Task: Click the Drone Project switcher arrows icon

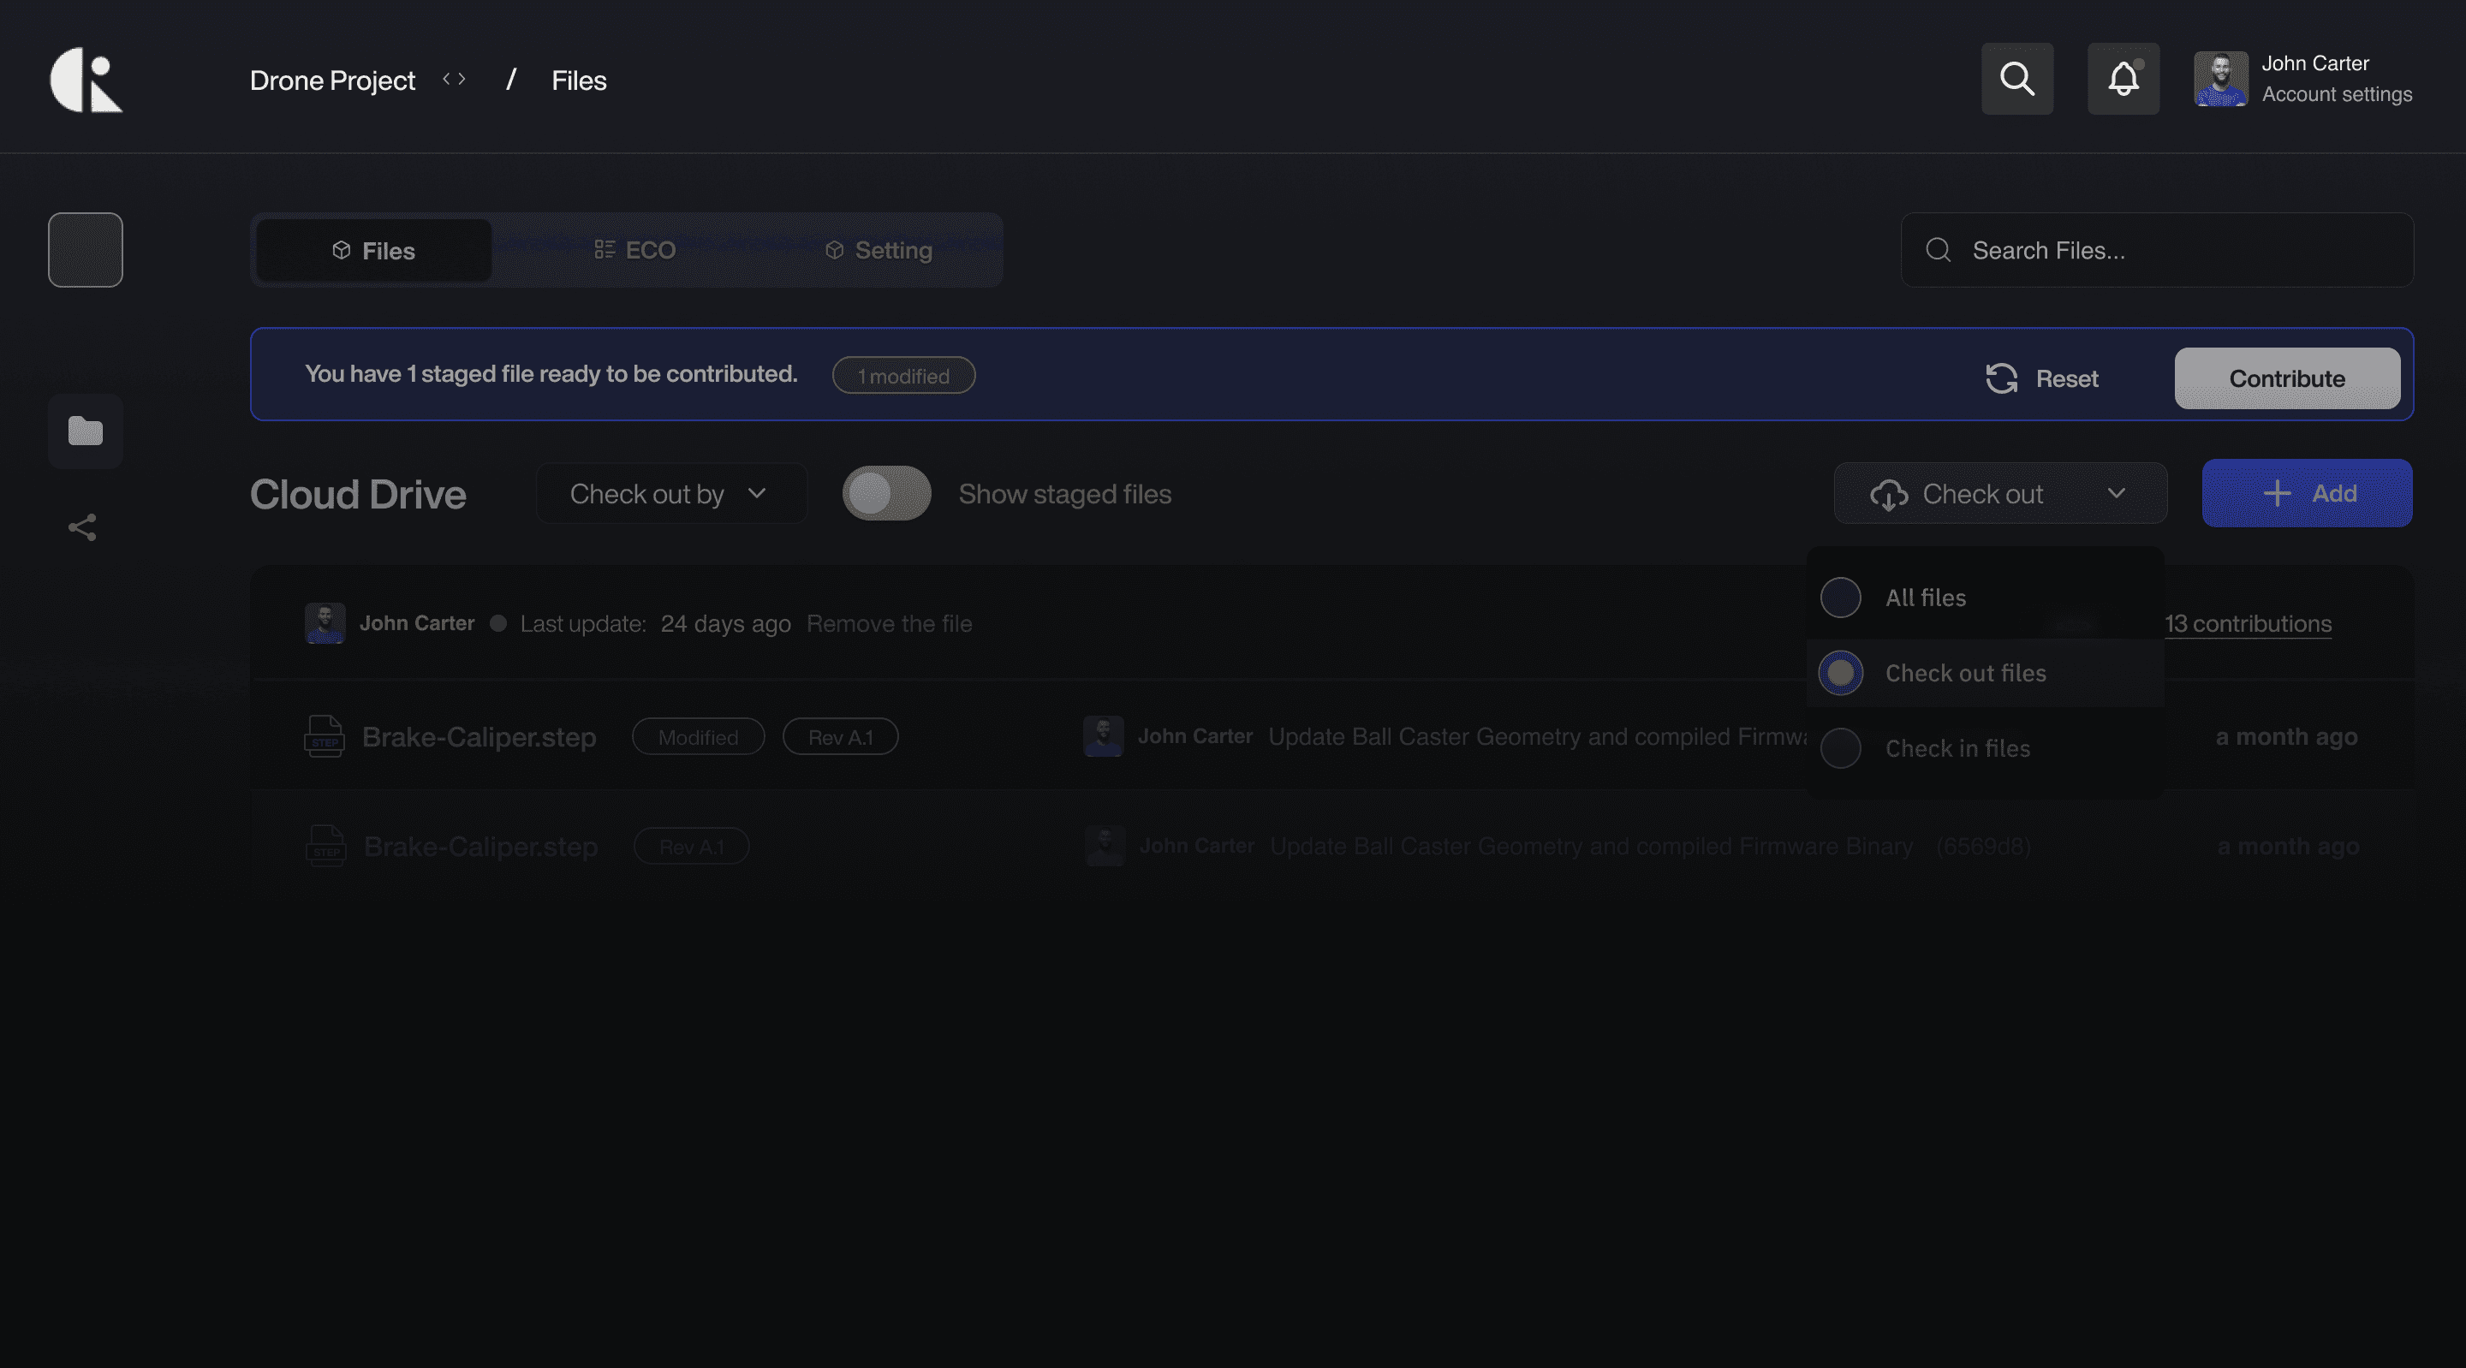Action: (x=454, y=80)
